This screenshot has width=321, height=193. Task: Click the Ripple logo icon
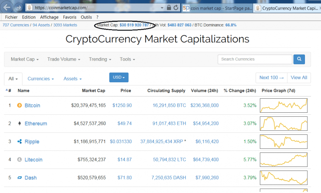point(19,141)
